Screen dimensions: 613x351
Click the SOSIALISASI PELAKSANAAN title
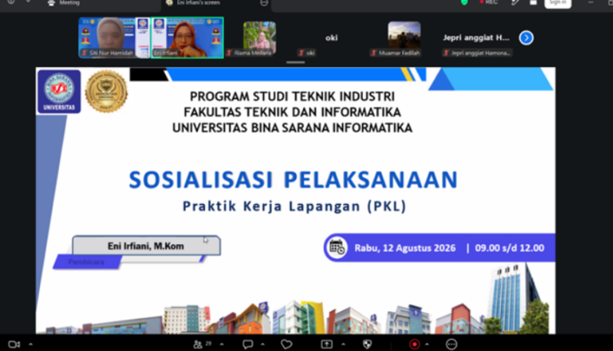coord(293,180)
